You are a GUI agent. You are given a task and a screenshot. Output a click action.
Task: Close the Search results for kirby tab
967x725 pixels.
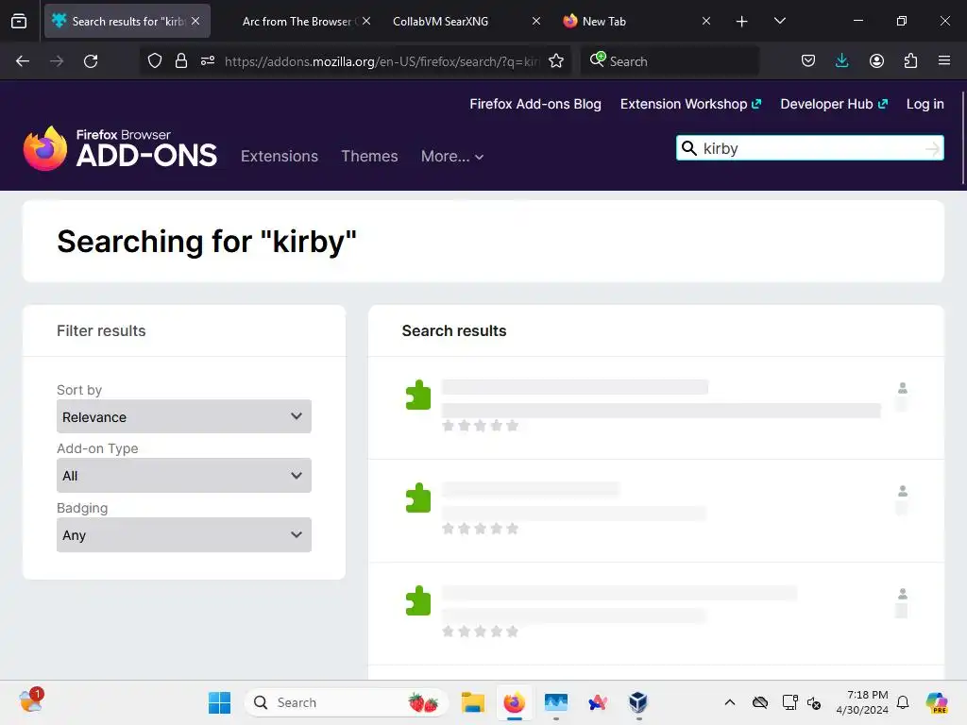[x=195, y=21]
